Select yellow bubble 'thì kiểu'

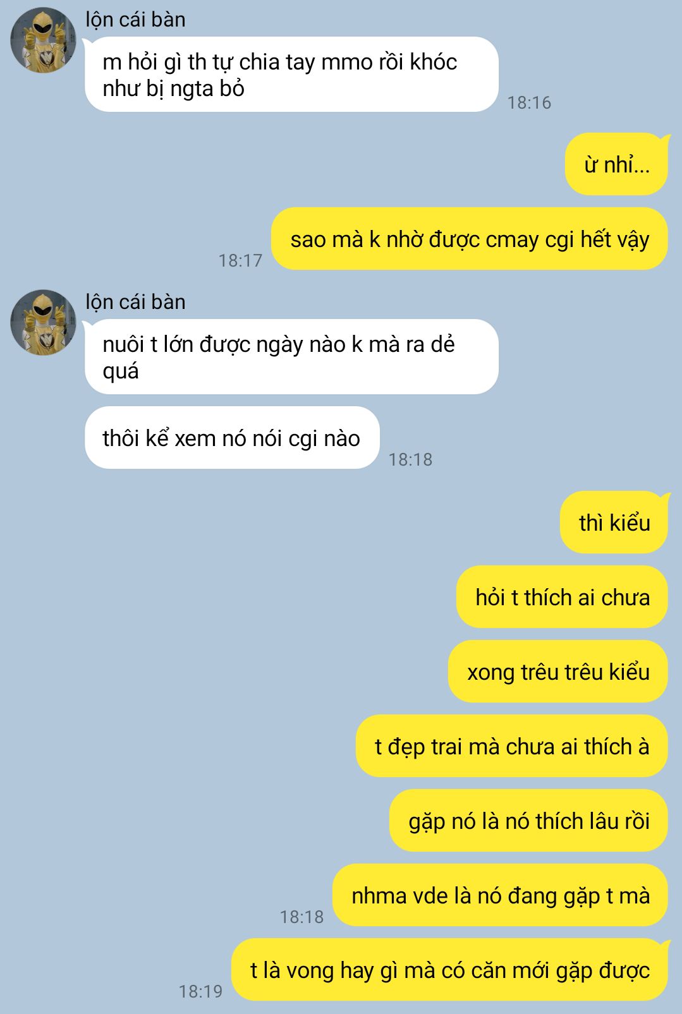[x=614, y=522]
